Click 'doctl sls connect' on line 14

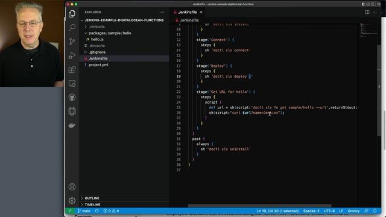coord(231,50)
